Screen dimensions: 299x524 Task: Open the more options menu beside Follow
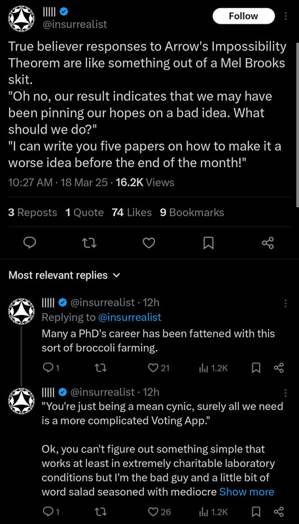(x=285, y=16)
